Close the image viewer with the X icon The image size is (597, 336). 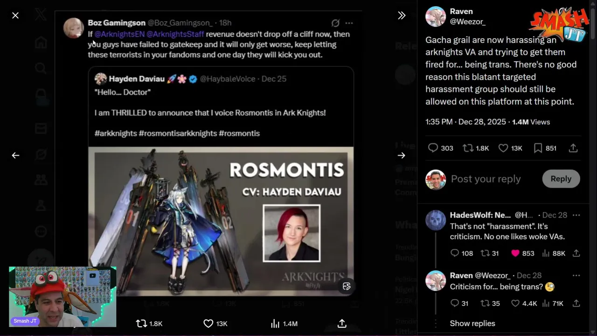15,15
